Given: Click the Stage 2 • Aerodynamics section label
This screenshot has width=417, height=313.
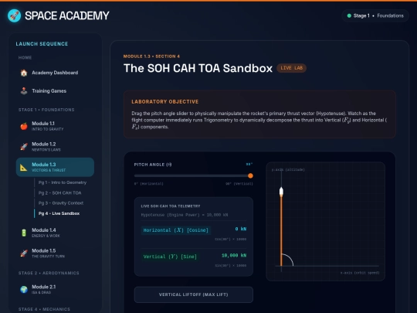Looking at the screenshot, I should (49, 273).
